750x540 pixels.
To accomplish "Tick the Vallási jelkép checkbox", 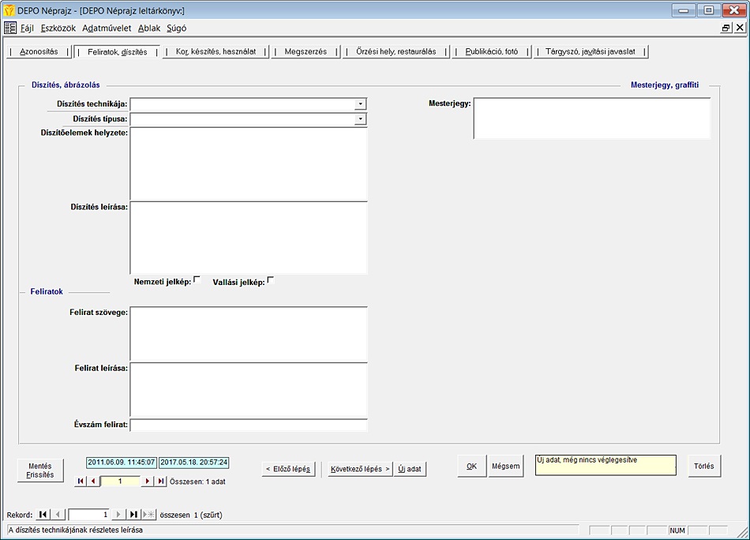I will 271,279.
